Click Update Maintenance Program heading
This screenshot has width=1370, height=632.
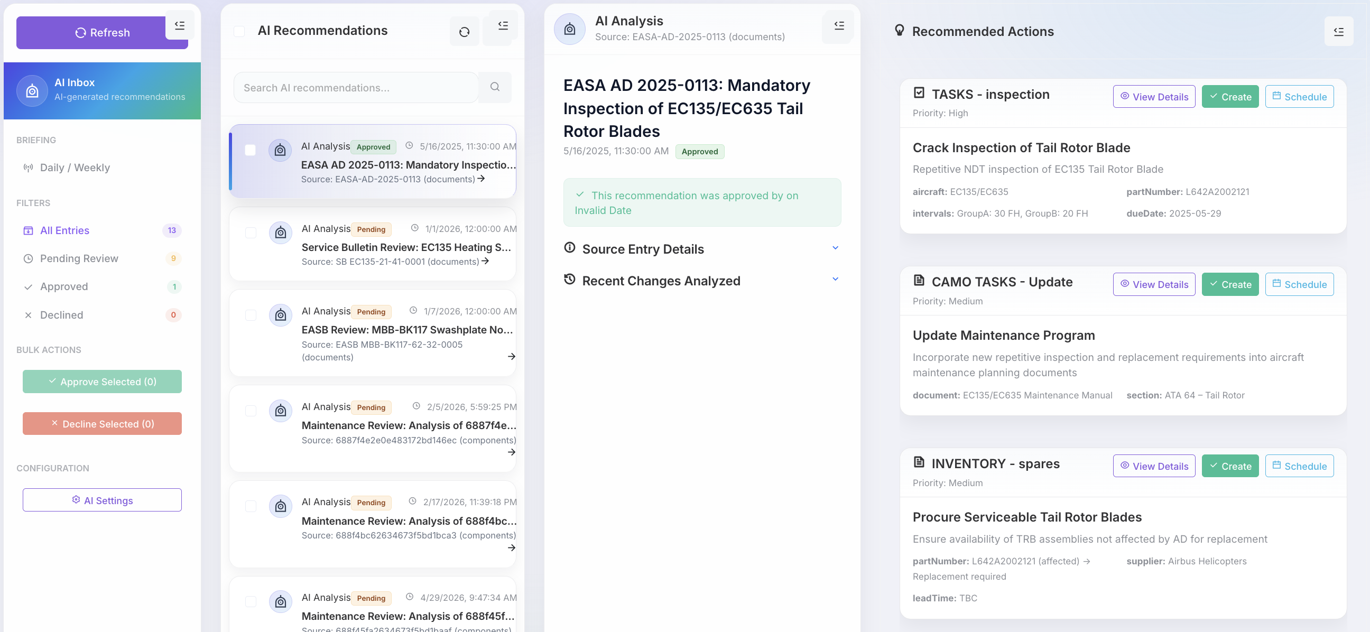click(1004, 336)
